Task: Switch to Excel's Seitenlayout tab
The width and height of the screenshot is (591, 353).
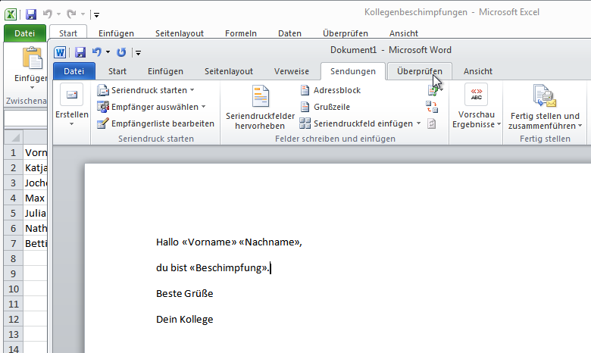Action: click(180, 33)
